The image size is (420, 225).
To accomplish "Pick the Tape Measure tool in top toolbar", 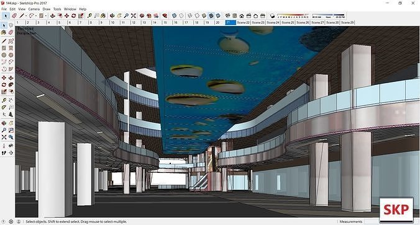I will coord(89,15).
